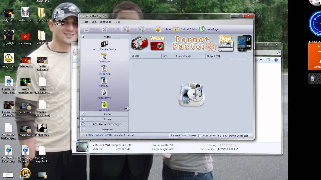Set rating to five stars in Explorer
Image resolution: width=321 pixels, height=180 pixels.
(235, 145)
